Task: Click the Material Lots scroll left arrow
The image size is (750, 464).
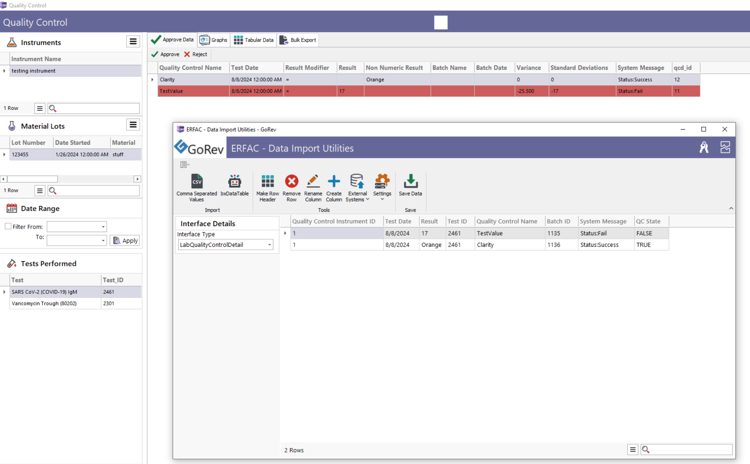Action: [x=3, y=179]
